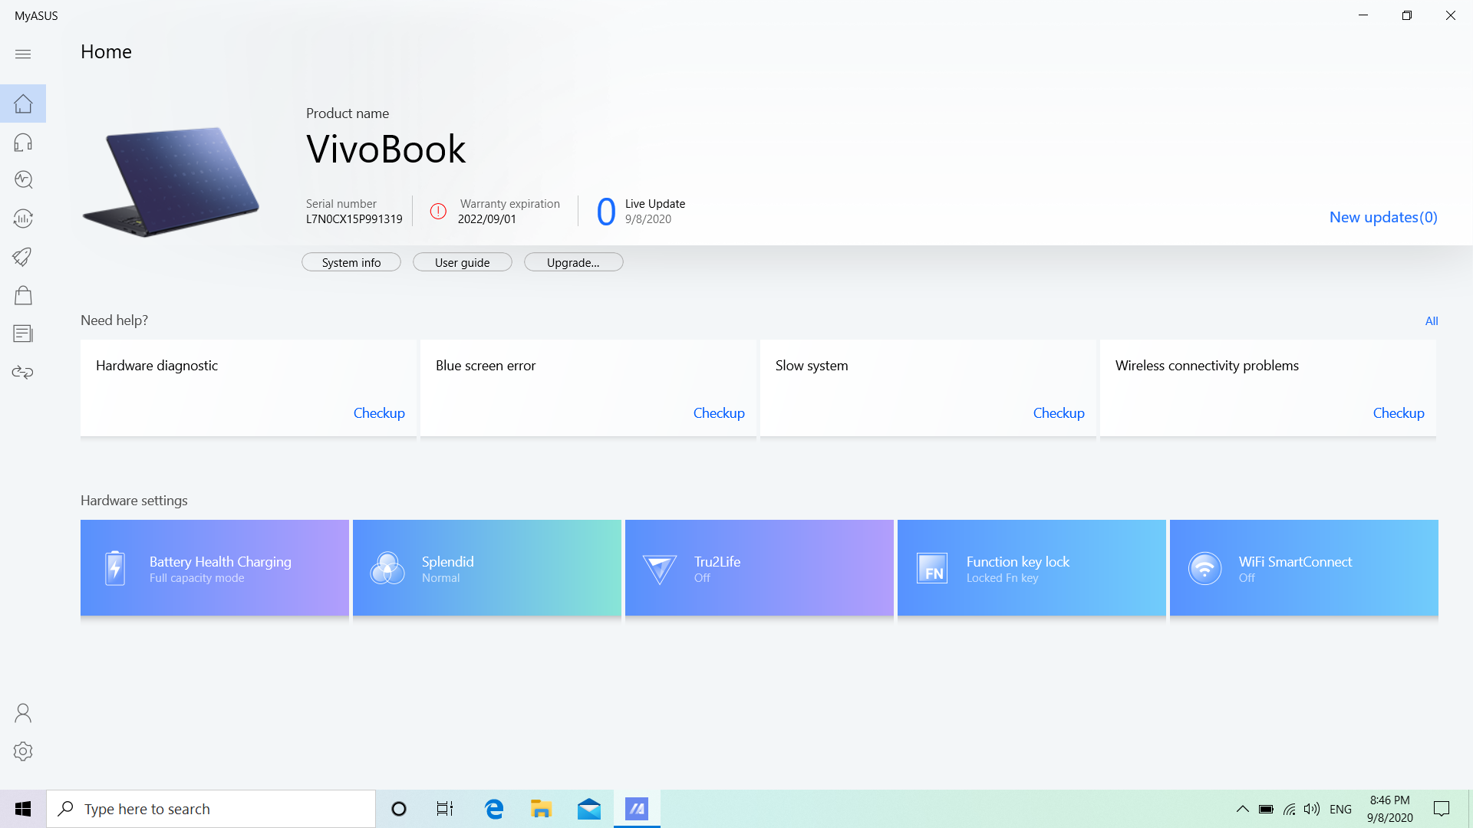Image resolution: width=1473 pixels, height=828 pixels.
Task: Run Checkup for Wireless connectivity problems
Action: point(1399,412)
